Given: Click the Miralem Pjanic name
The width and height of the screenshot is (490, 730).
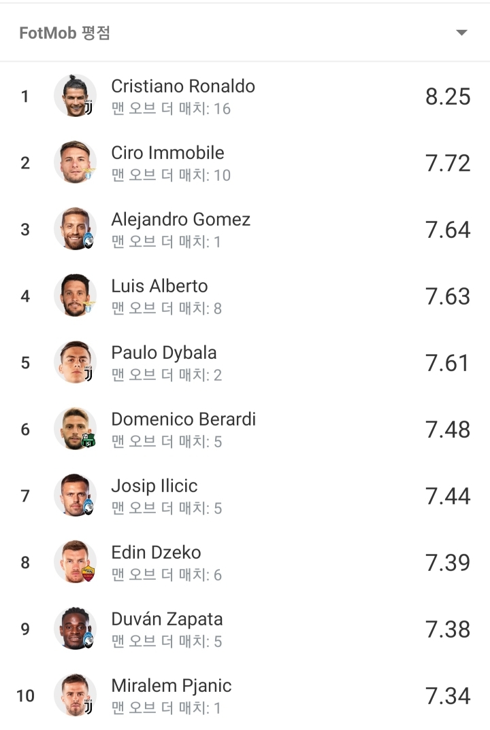Looking at the screenshot, I should pos(171,686).
